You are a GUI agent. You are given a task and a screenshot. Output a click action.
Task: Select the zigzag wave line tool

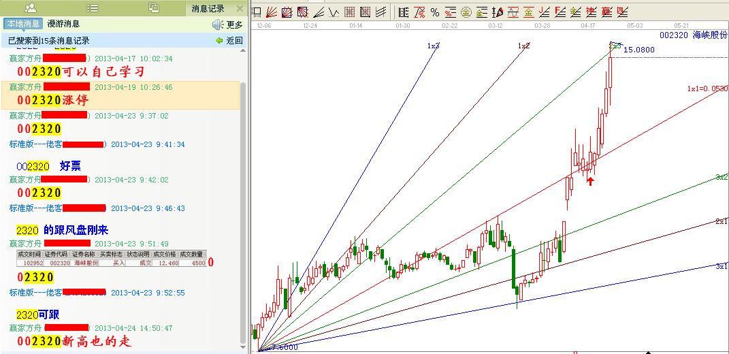pyautogui.click(x=334, y=12)
